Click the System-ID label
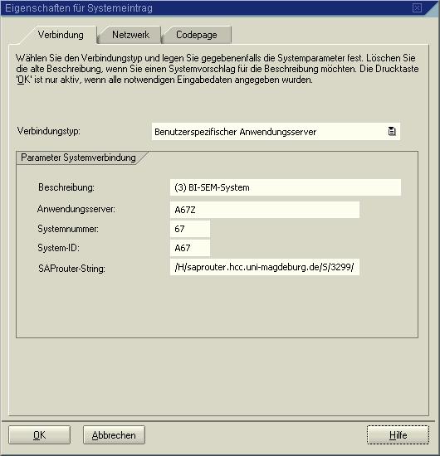 tap(59, 248)
